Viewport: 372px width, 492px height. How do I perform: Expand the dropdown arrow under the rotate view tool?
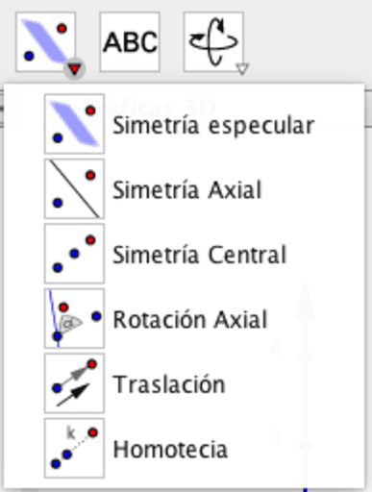[x=242, y=68]
